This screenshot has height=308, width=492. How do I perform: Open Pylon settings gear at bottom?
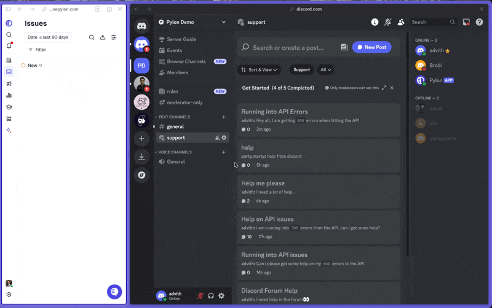pos(9,295)
